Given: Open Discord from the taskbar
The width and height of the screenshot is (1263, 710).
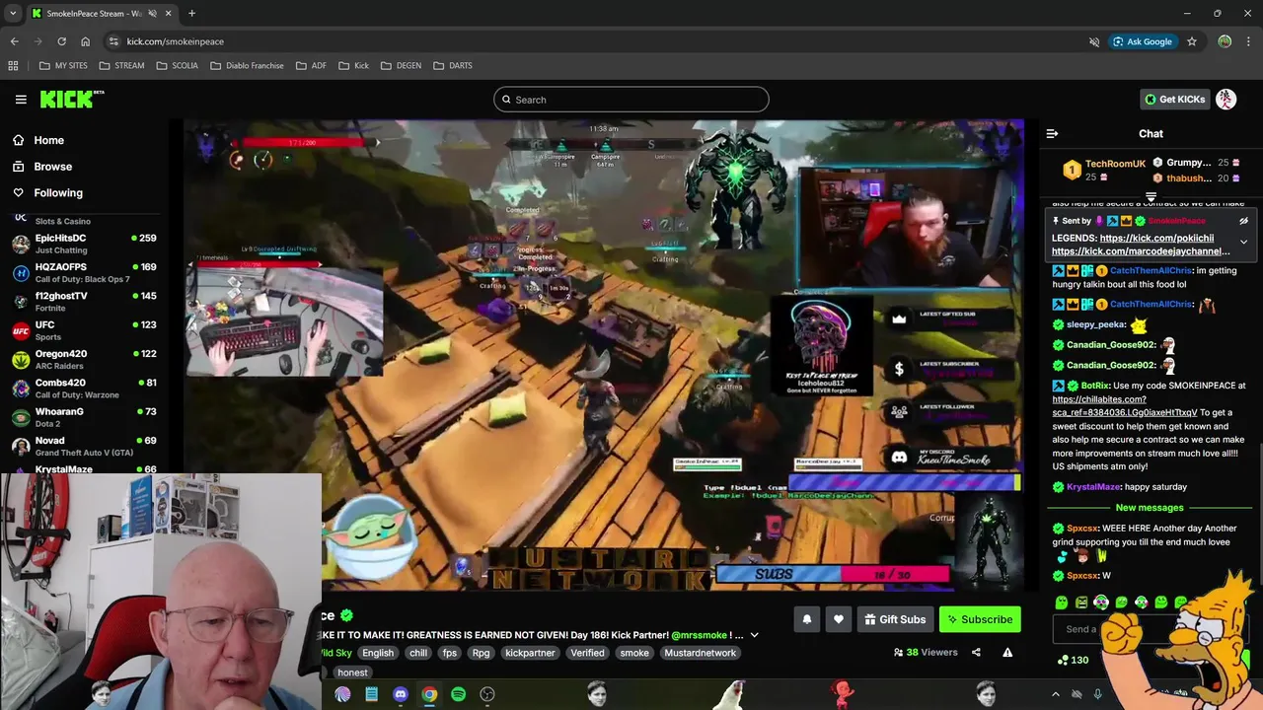Looking at the screenshot, I should [x=401, y=694].
